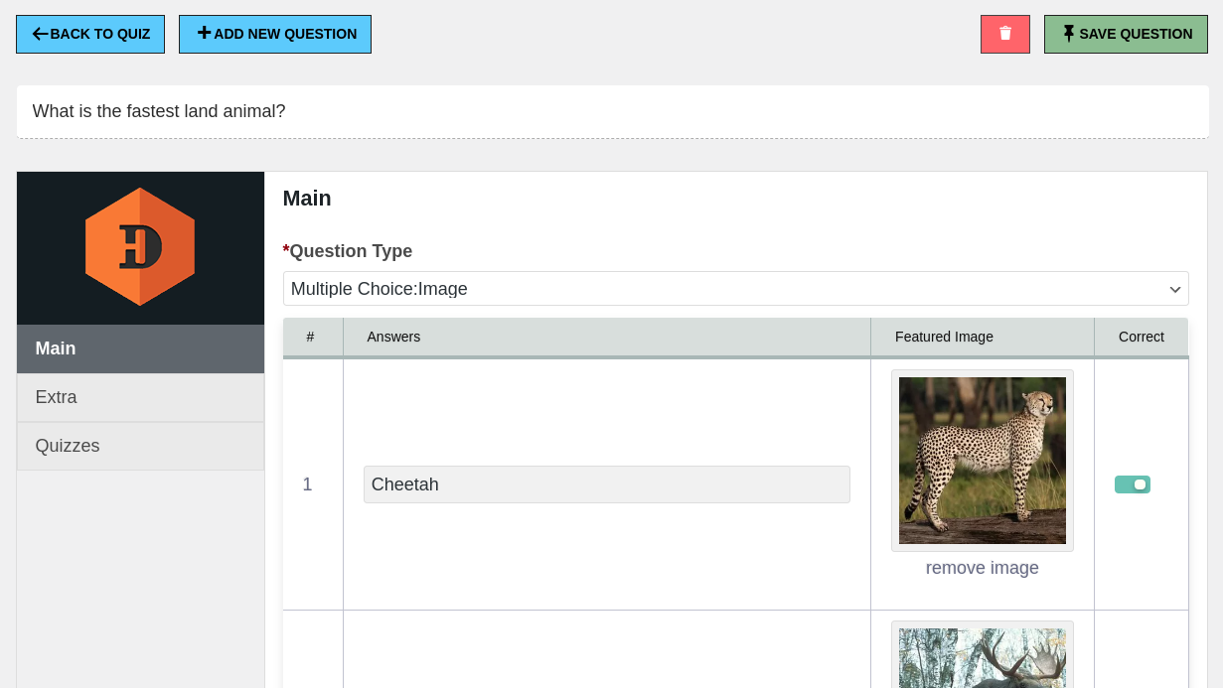1223x688 pixels.
Task: Click row number 1 in the answers table
Action: coord(308,484)
